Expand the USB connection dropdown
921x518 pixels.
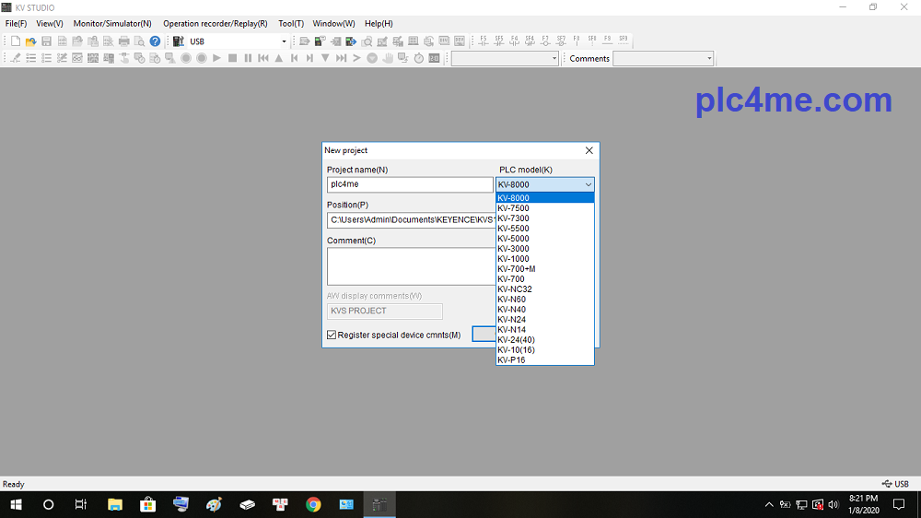click(284, 41)
